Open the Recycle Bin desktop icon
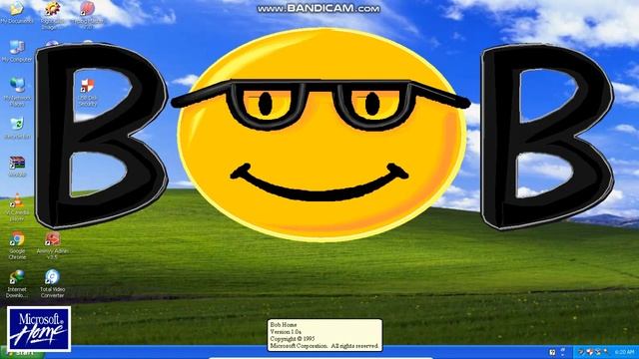639x359 pixels. 17,128
